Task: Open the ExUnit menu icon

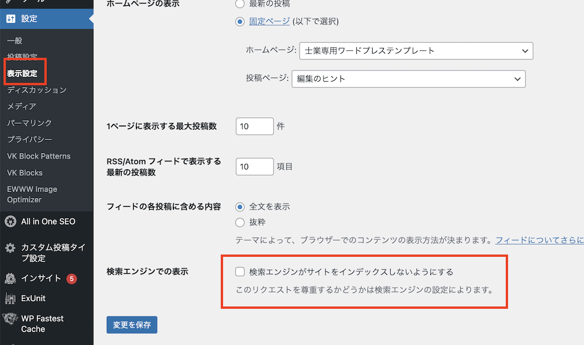Action: [x=12, y=298]
